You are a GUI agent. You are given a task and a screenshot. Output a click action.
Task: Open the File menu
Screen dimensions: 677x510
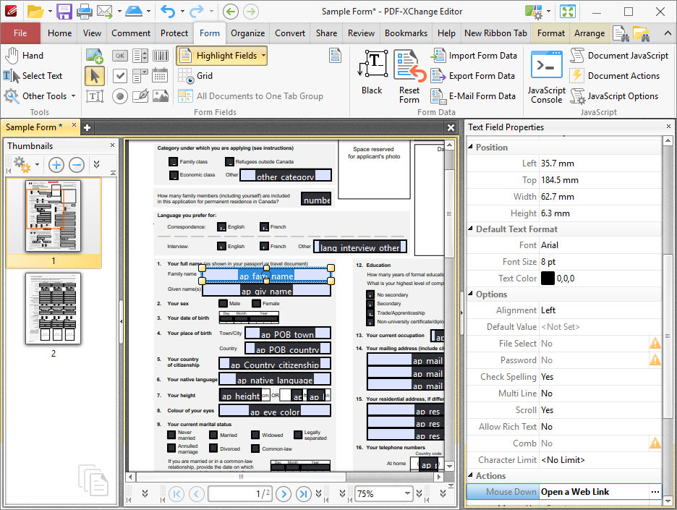click(20, 33)
